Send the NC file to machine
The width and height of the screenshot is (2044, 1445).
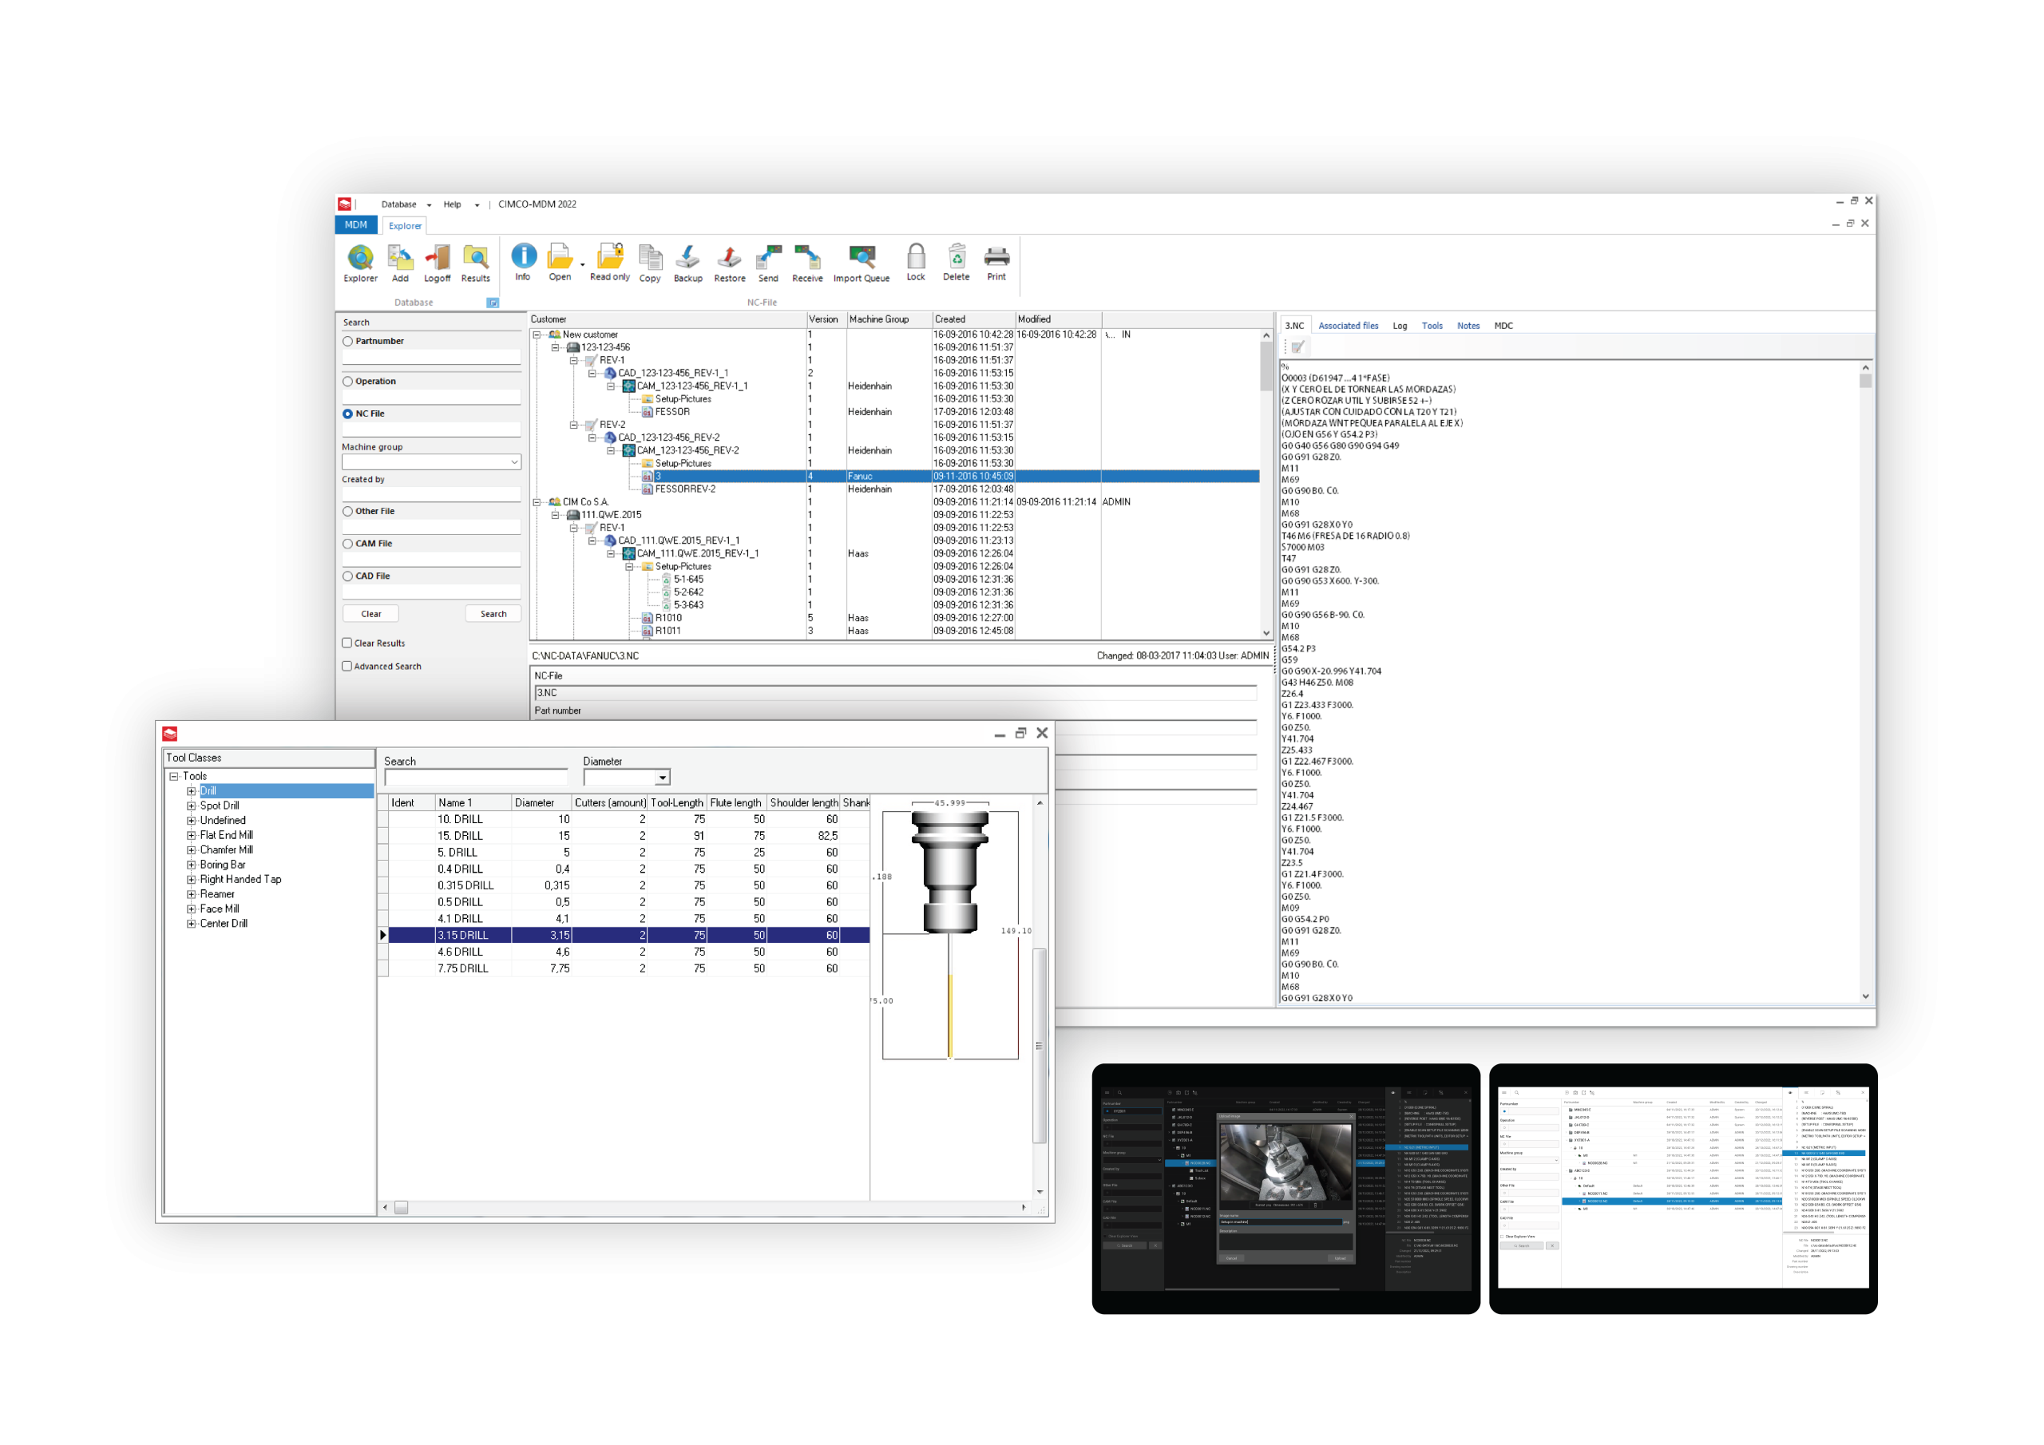point(768,263)
